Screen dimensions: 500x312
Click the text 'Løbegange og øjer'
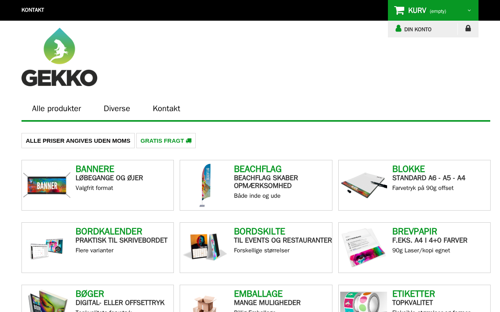tap(109, 178)
